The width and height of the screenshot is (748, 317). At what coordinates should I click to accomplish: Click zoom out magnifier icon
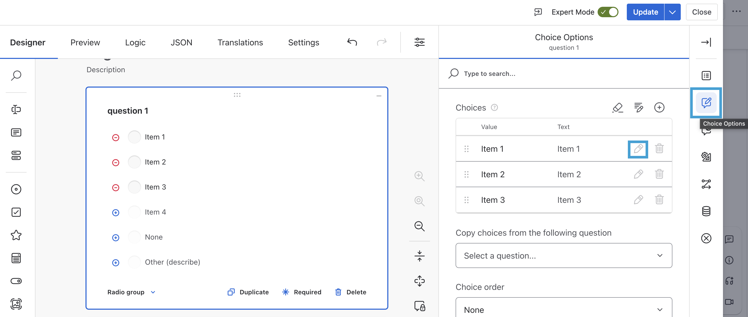click(419, 226)
